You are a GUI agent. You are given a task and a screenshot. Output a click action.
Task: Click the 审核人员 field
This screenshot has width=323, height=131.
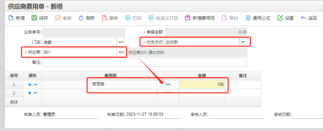pos(237,114)
